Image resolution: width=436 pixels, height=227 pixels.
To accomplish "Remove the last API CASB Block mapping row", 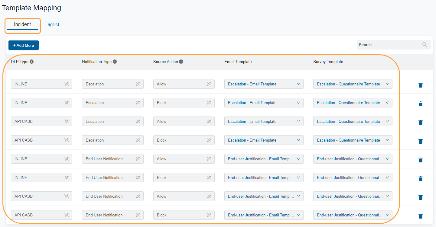I will point(421,216).
